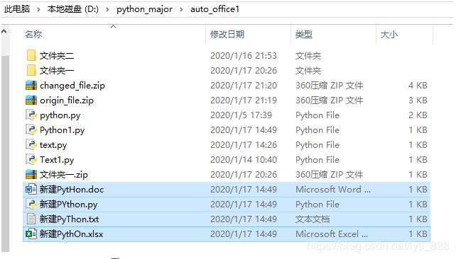Click the 文本文档 type cell

[313, 219]
